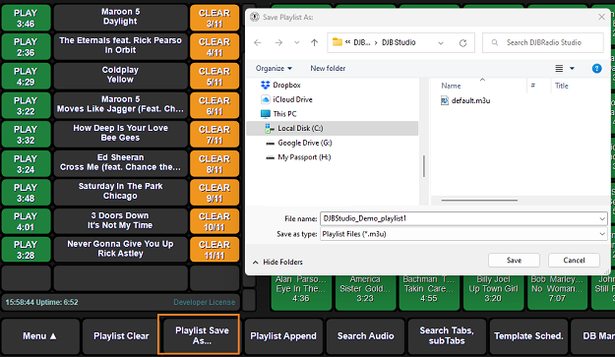Collapse the folder pane with Hide Folders
This screenshot has height=357, width=615.
click(x=277, y=262)
